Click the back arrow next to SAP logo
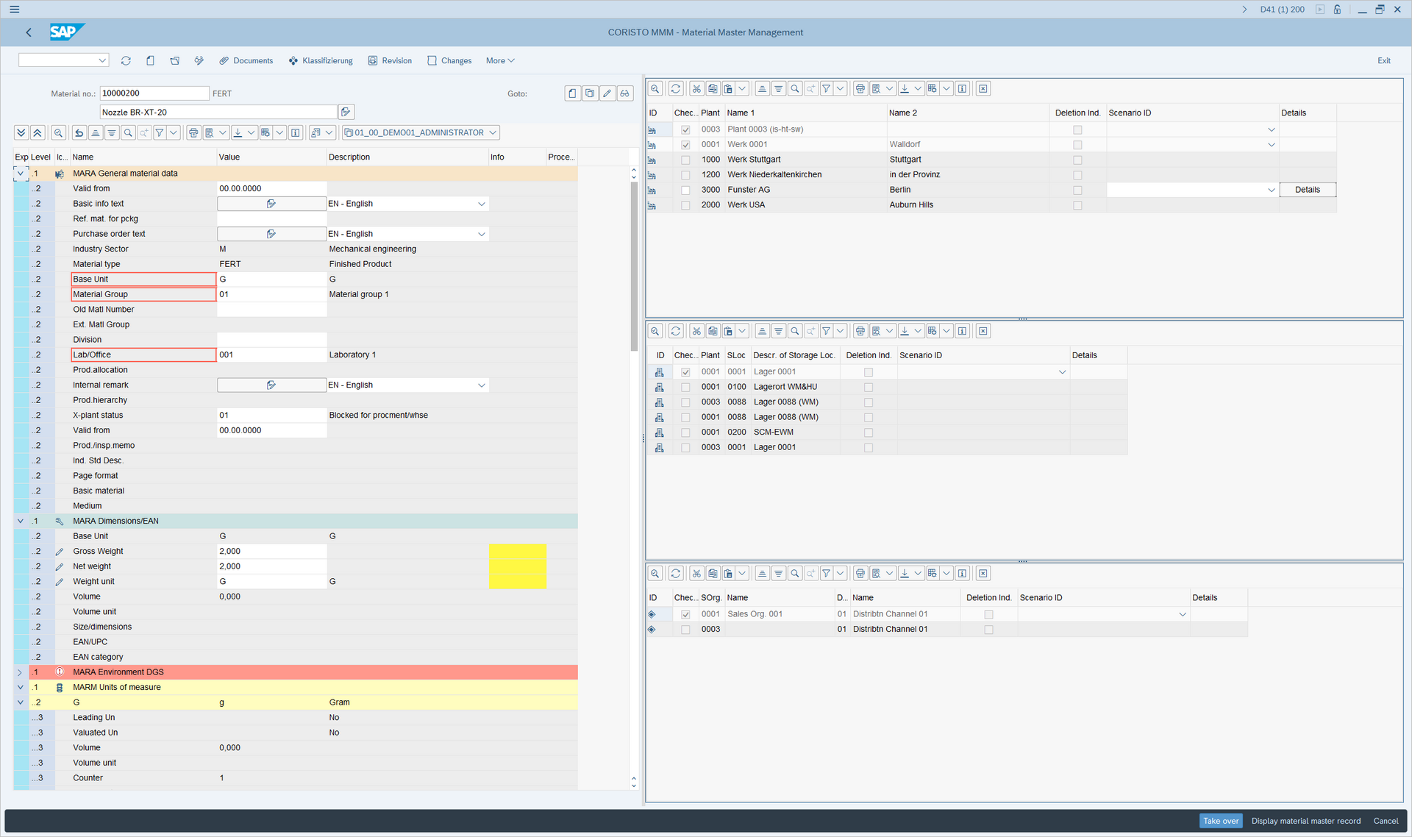This screenshot has width=1412, height=837. click(x=29, y=32)
